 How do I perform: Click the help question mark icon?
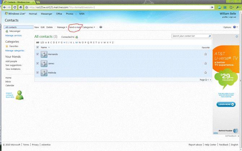click(x=235, y=27)
